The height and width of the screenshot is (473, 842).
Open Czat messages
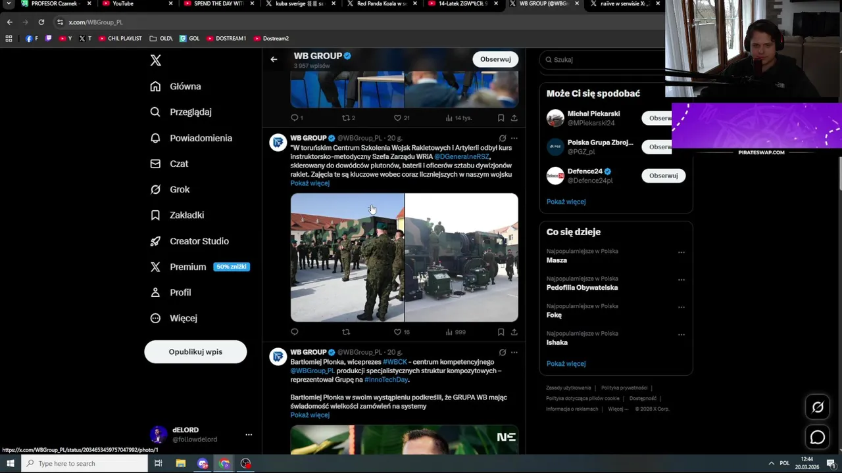[169, 164]
